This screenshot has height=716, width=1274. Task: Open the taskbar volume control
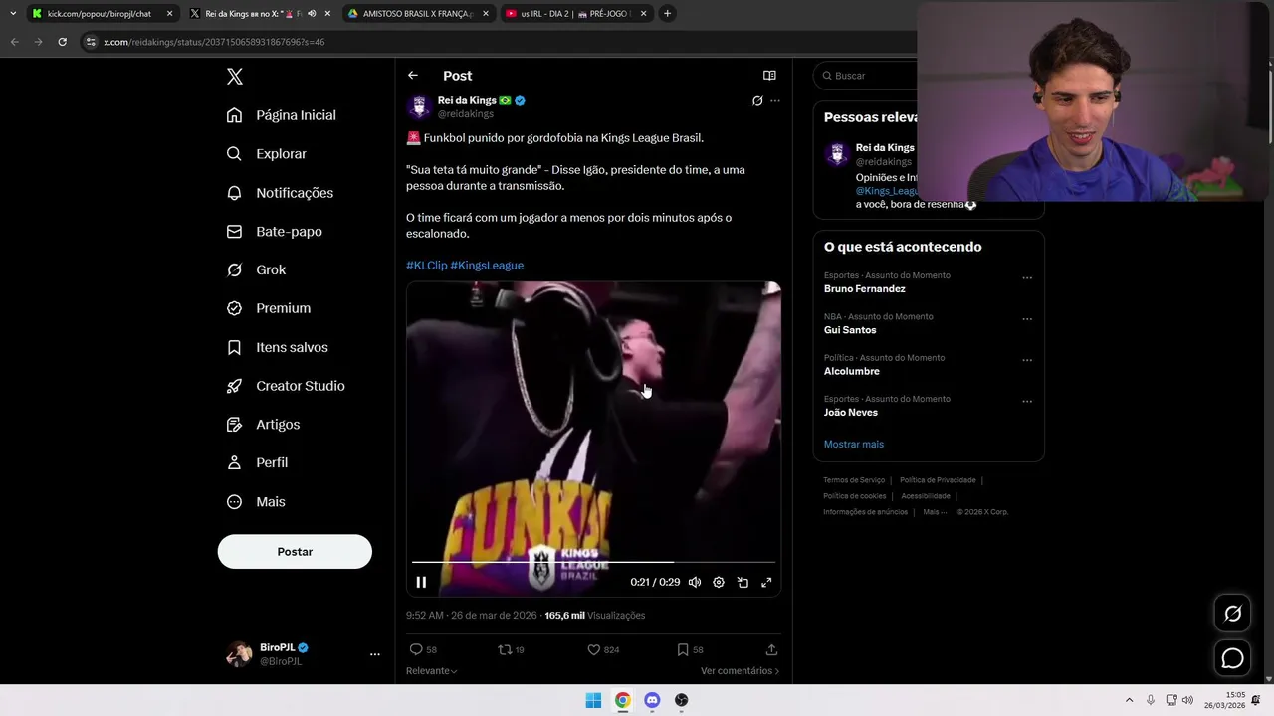click(x=1187, y=700)
